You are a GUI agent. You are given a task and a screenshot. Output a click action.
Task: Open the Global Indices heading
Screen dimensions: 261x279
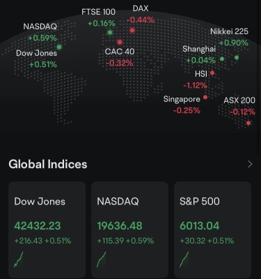click(x=48, y=164)
